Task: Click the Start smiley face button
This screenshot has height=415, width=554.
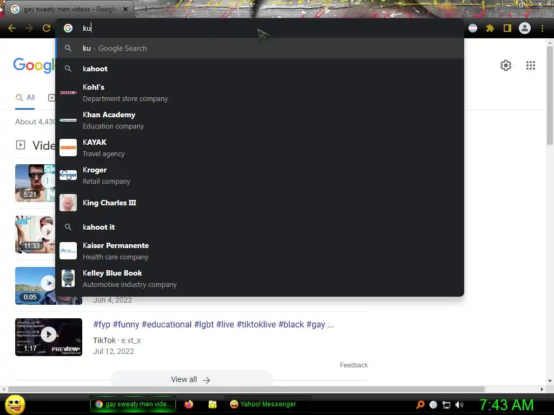Action: [15, 405]
